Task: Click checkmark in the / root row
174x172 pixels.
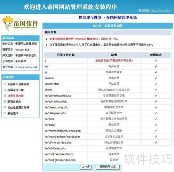Action: click(156, 61)
